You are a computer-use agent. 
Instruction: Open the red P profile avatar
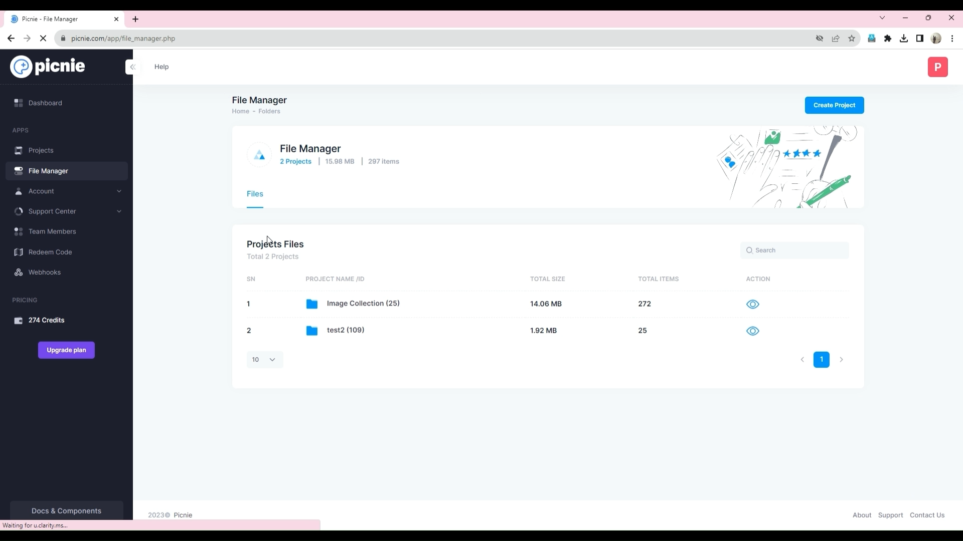(x=937, y=67)
